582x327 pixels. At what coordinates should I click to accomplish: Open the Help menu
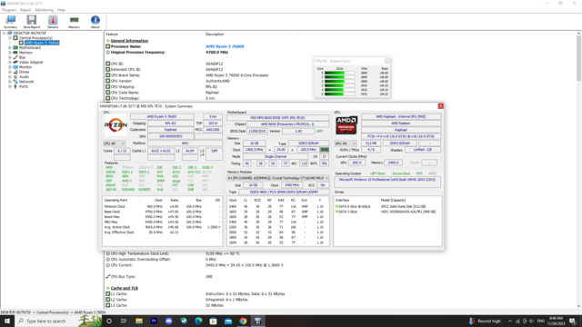[61, 10]
